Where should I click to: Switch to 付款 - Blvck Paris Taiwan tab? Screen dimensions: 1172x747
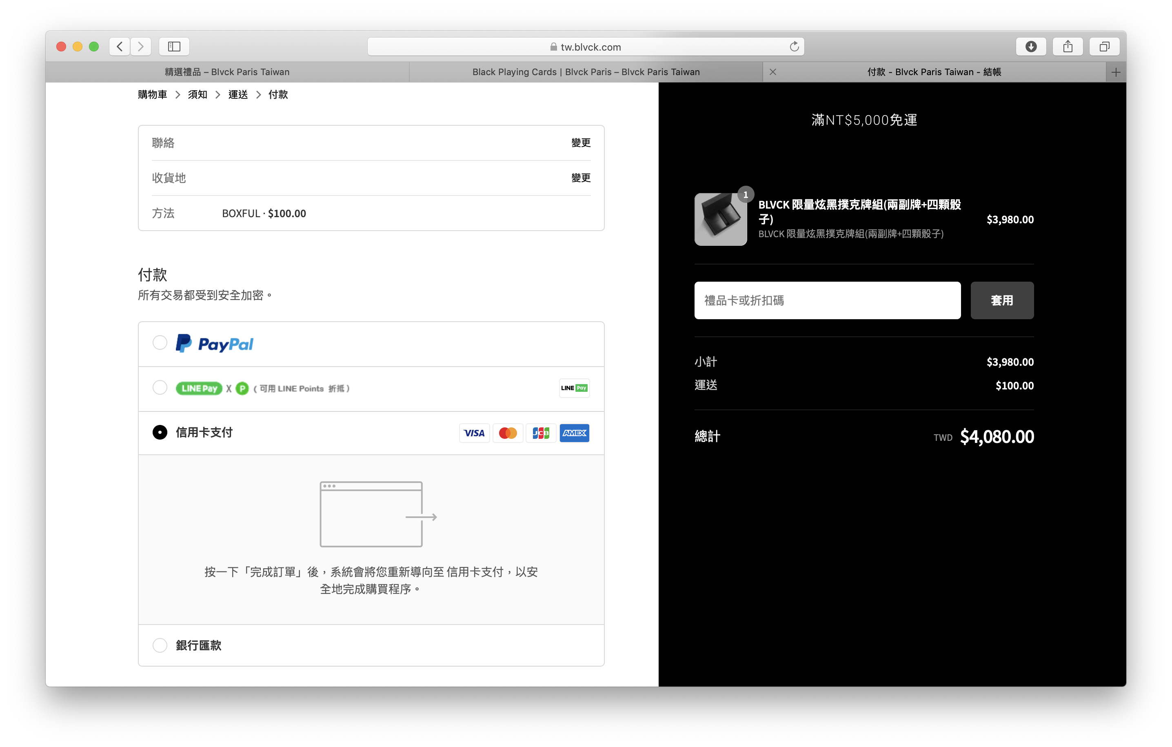(x=934, y=72)
